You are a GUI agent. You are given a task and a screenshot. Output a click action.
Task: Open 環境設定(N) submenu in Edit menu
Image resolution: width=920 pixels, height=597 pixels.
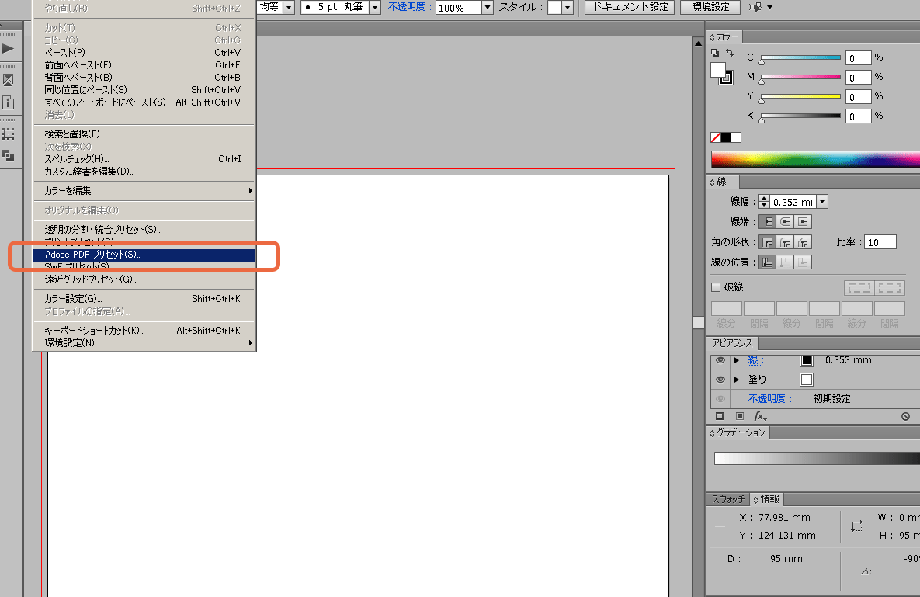[x=144, y=343]
